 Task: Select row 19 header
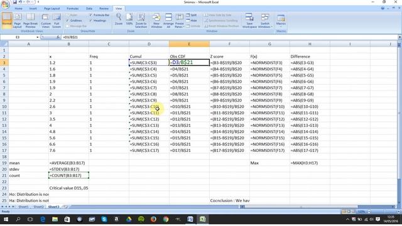[x=4, y=163]
